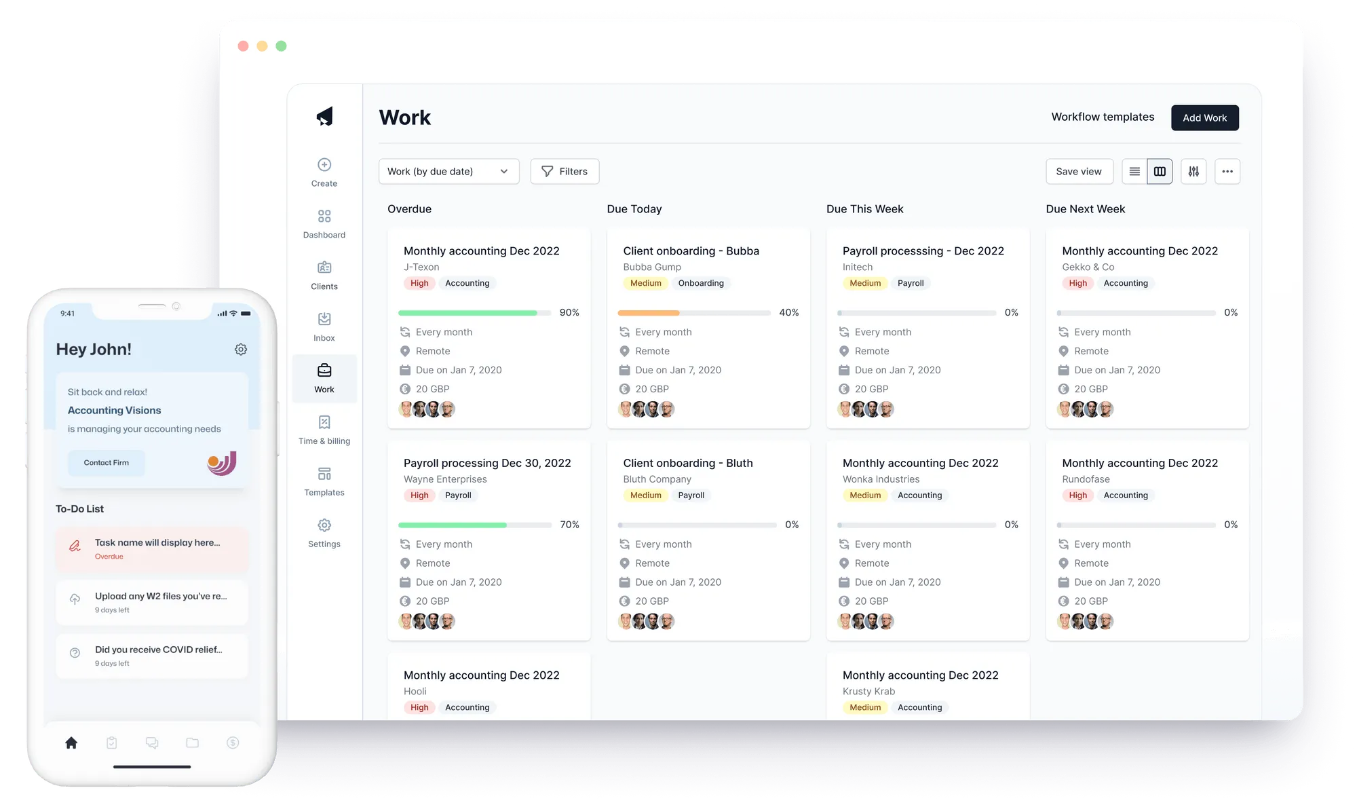This screenshot has height=805, width=1357.
Task: Open the Work (by due date) dropdown
Action: pyautogui.click(x=448, y=171)
